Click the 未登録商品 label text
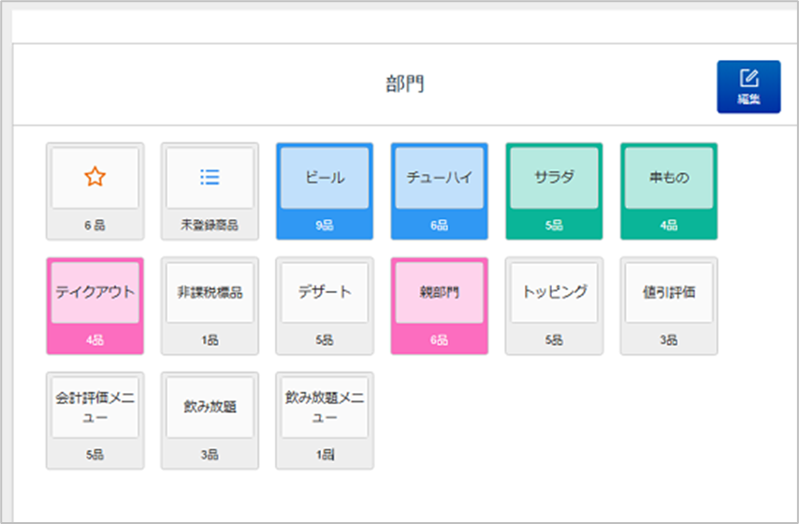Image resolution: width=799 pixels, height=524 pixels. tap(210, 226)
